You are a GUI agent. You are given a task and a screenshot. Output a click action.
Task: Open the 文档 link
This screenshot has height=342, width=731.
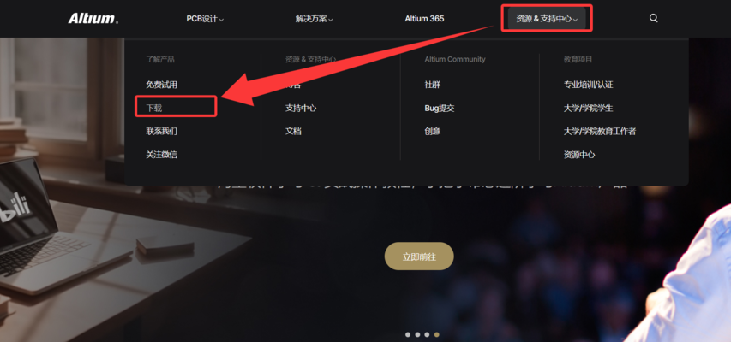coord(293,131)
